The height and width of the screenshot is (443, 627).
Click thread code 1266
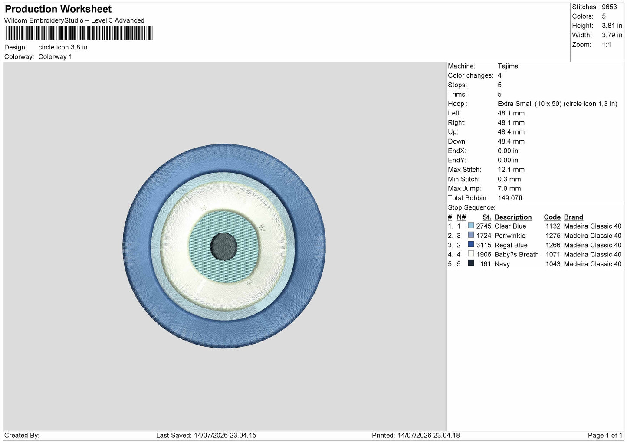pyautogui.click(x=553, y=245)
